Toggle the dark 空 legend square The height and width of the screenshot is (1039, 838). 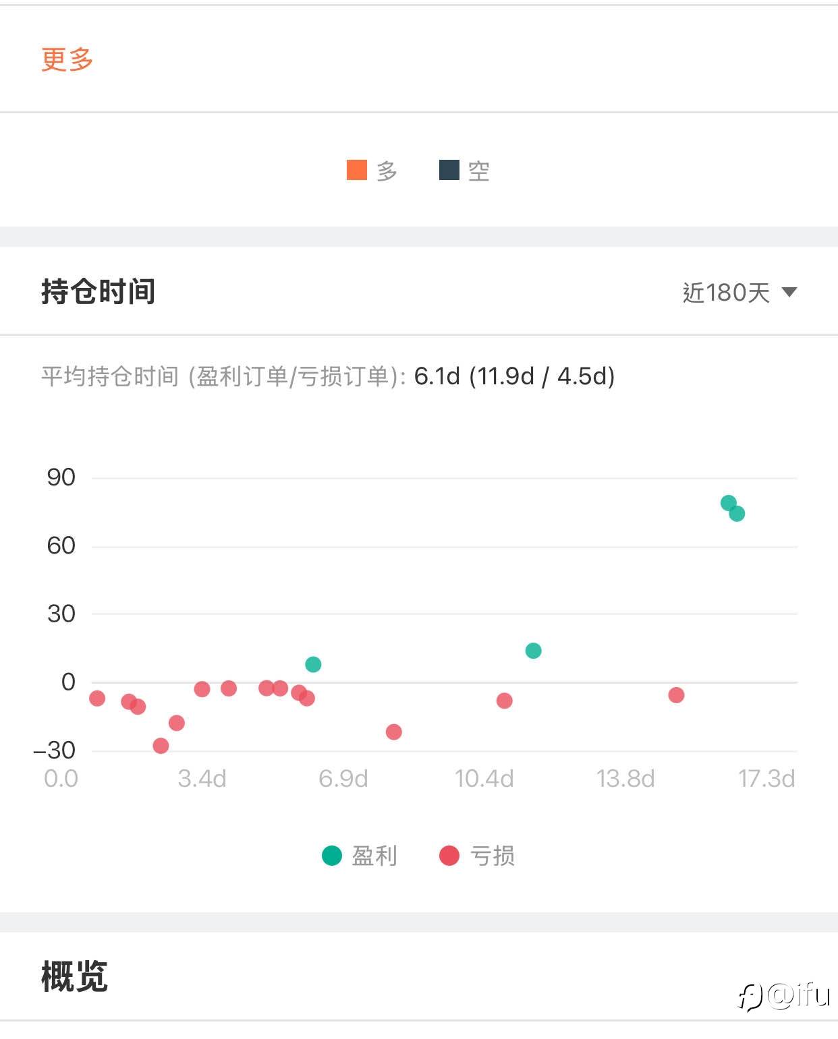click(x=449, y=170)
